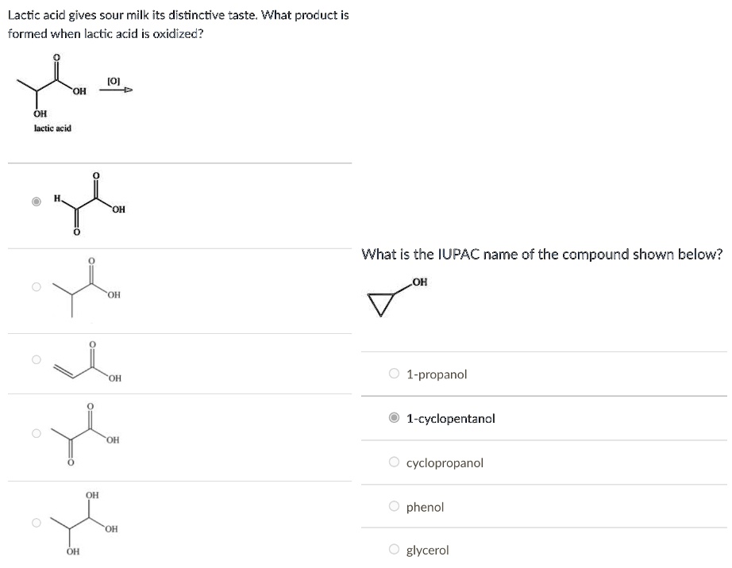Click the "lactic acid" caption under the structure
This screenshot has height=568, width=732.
(x=52, y=128)
